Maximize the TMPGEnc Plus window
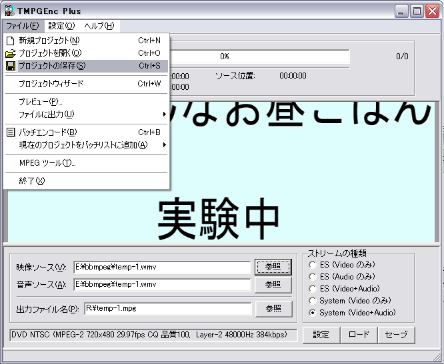Screen dimensions: 444x364 pyautogui.click(x=417, y=11)
